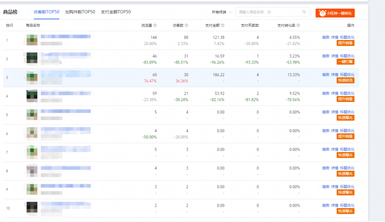This screenshot has height=222, width=385.
Task: Click 提升销量 button in rank 1 row
Action: pyautogui.click(x=345, y=43)
